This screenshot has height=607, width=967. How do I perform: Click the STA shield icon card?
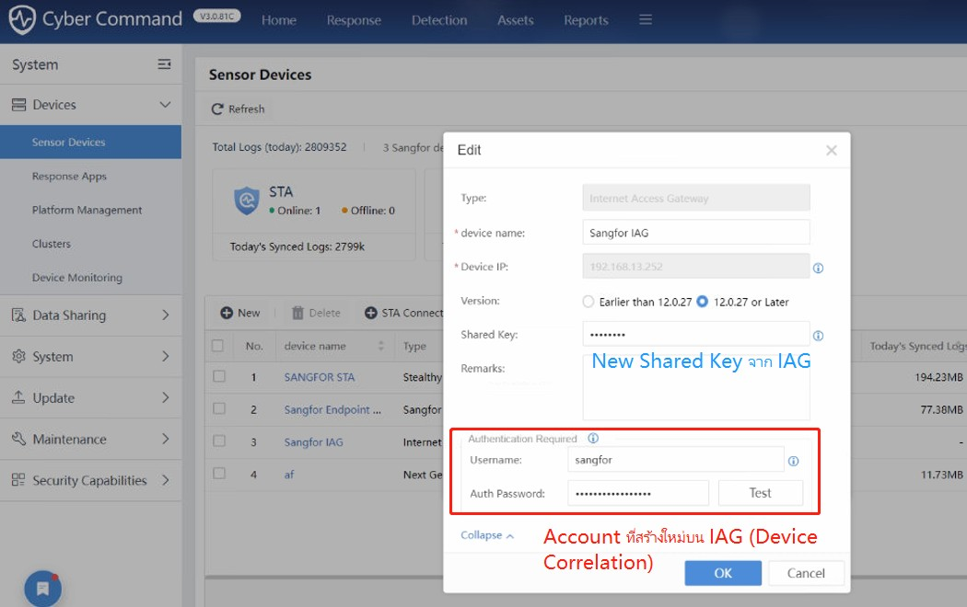tap(247, 200)
